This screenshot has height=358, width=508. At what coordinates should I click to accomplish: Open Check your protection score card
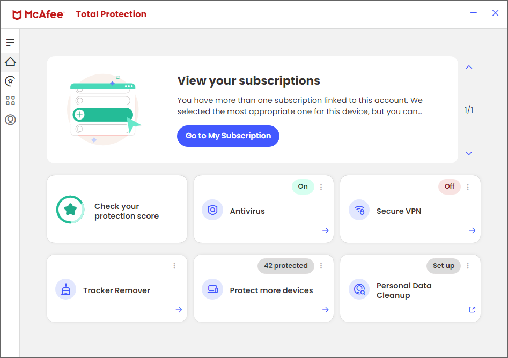point(127,211)
